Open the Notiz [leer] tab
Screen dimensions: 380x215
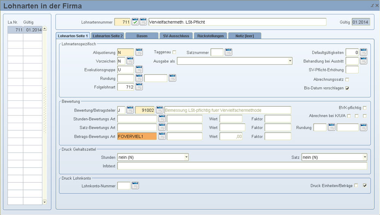click(244, 36)
